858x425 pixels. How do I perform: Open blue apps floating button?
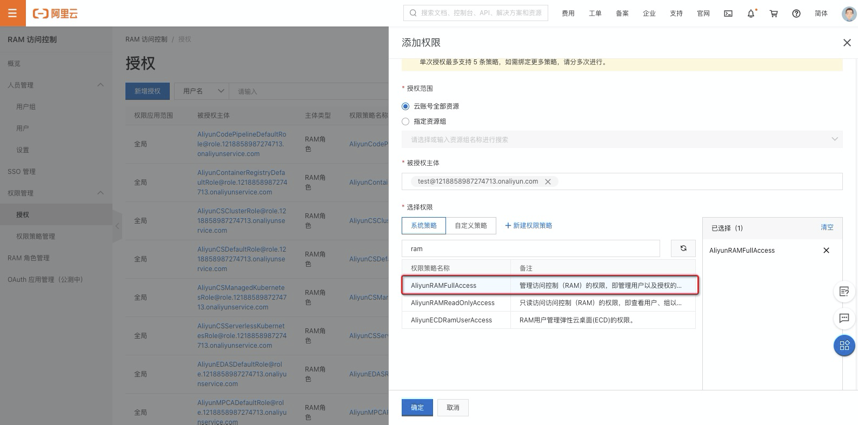tap(844, 346)
